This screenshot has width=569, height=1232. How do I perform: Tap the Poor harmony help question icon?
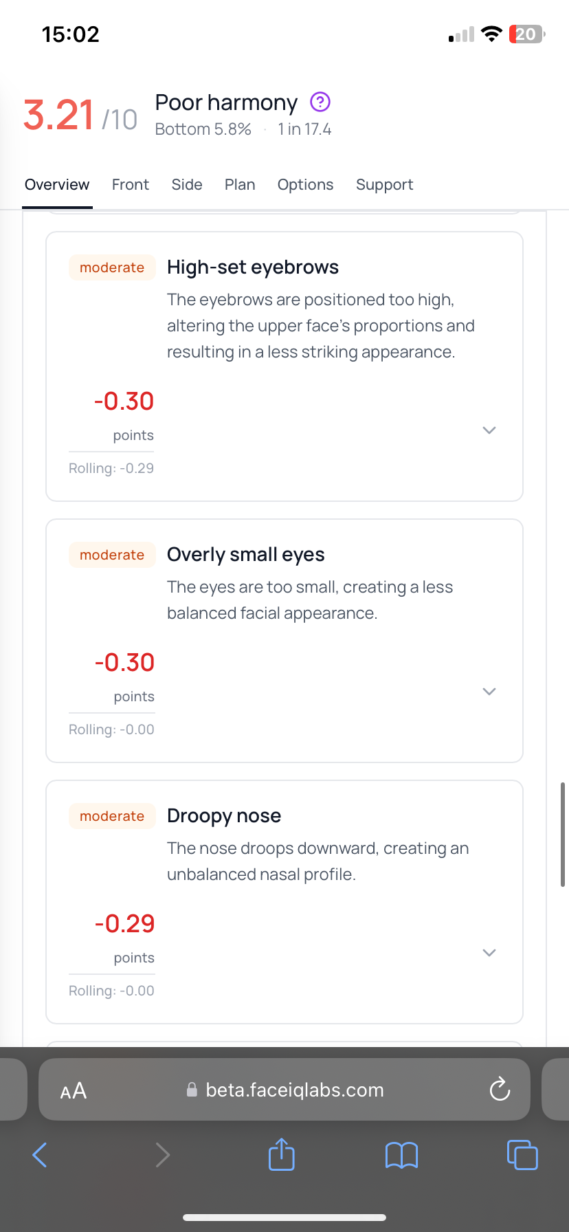320,102
